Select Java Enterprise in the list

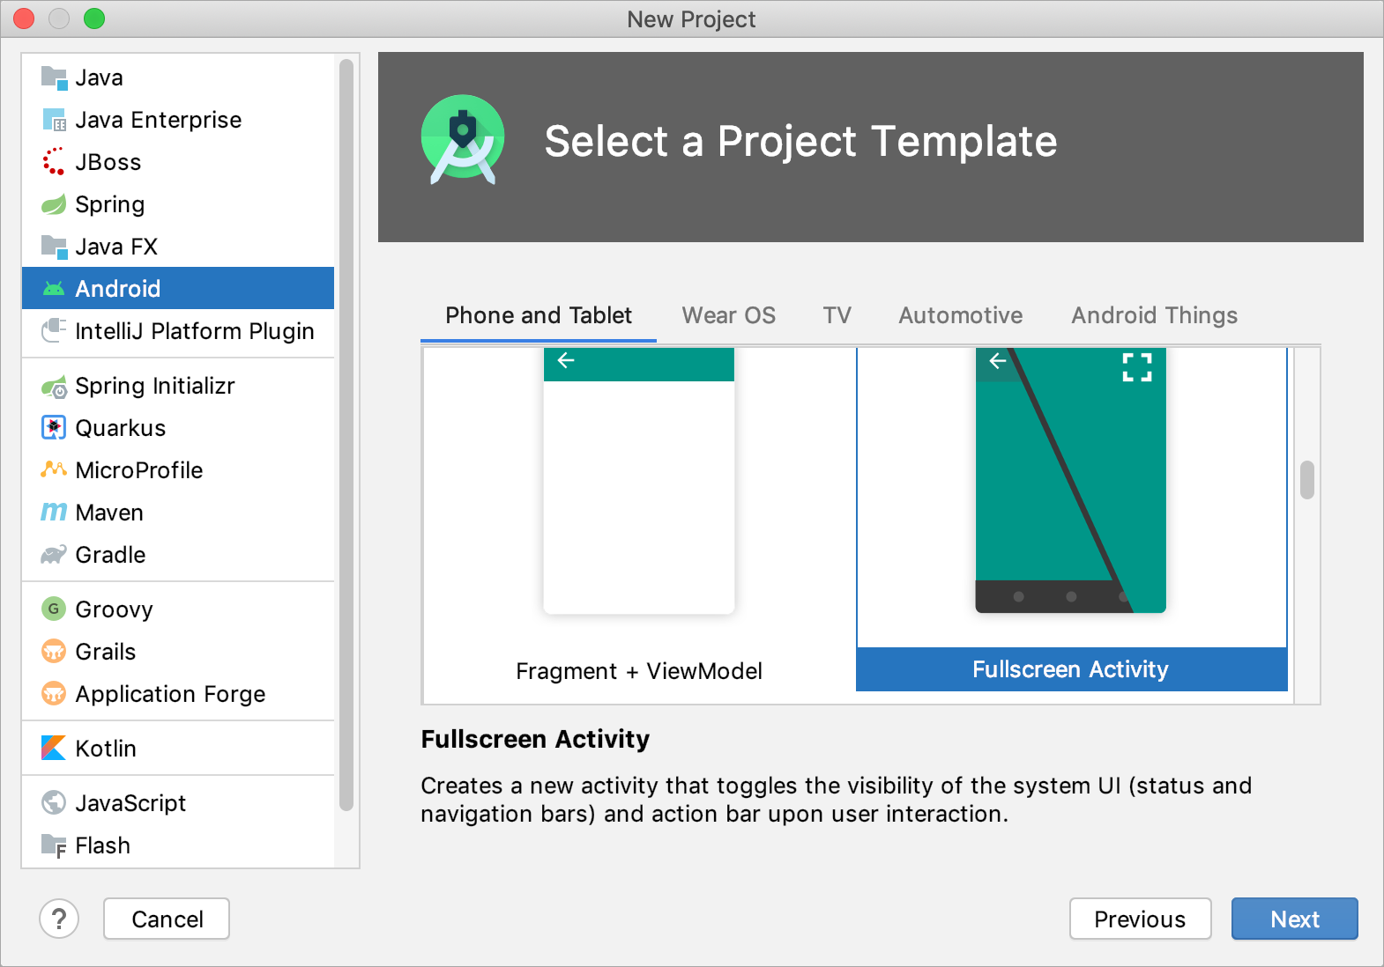click(x=159, y=120)
